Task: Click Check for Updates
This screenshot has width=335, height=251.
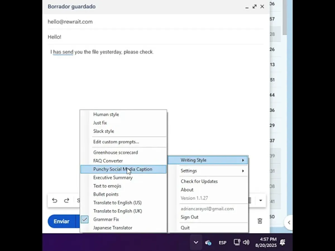Action: [x=207, y=181]
